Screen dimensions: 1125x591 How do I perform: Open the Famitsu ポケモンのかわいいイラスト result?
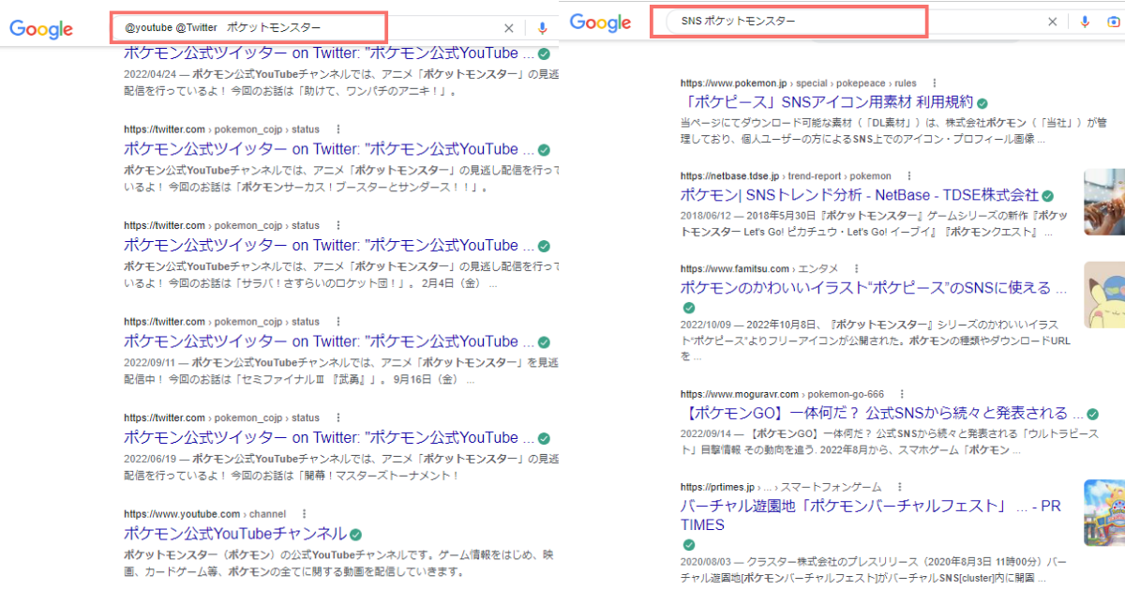(x=874, y=288)
